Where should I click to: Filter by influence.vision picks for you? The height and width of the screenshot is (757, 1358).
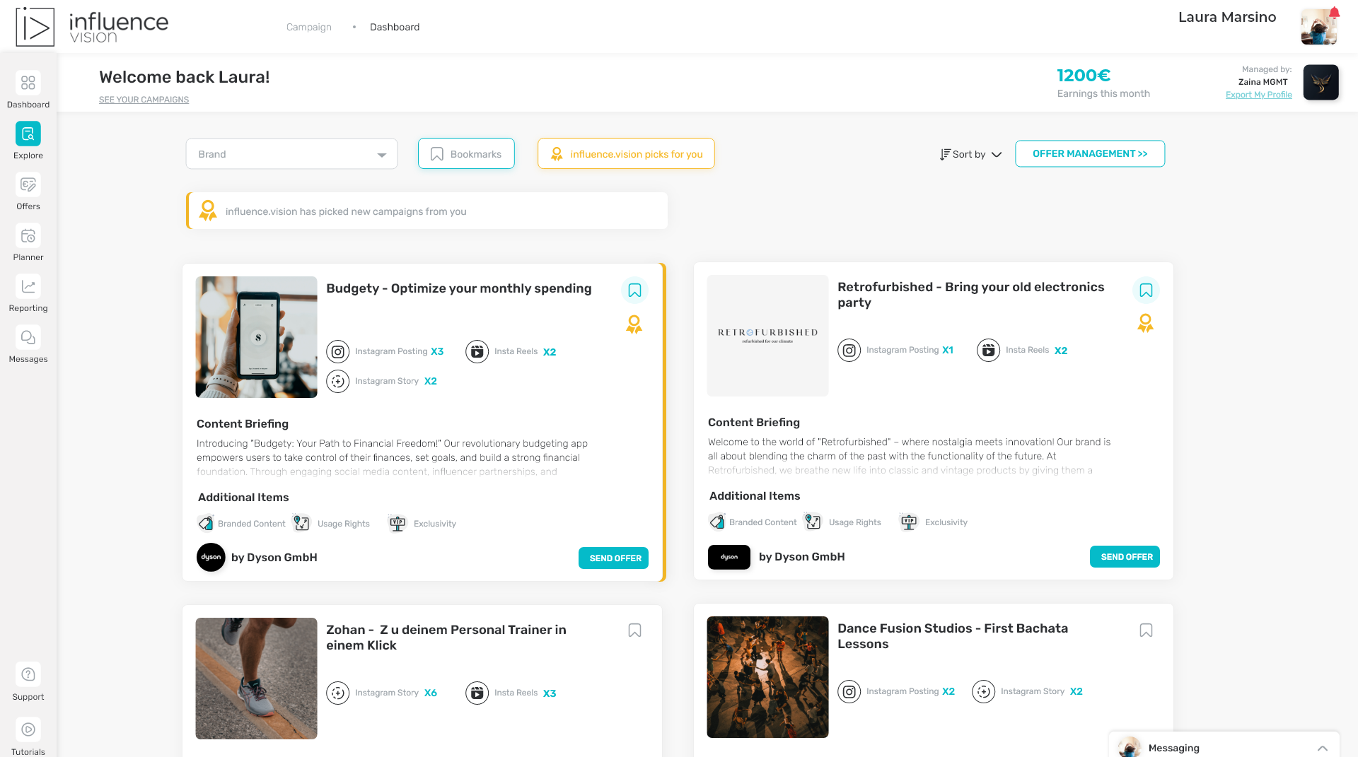point(626,154)
